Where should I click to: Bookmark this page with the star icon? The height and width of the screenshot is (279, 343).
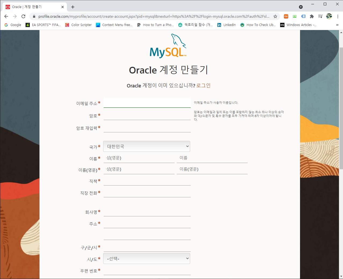point(275,16)
